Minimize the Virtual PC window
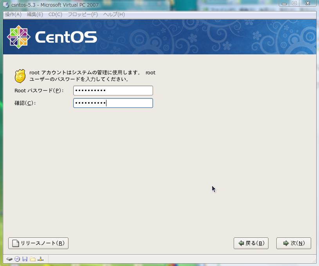Screen dimensions: 319x266 (284, 4)
